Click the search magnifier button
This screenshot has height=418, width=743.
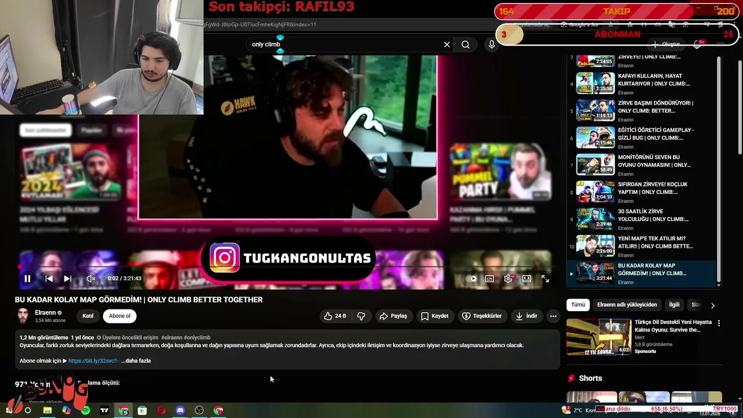pyautogui.click(x=466, y=44)
